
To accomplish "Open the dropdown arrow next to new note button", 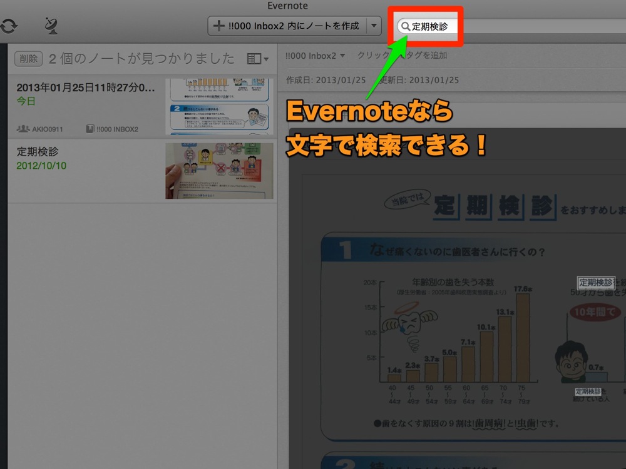I will point(374,26).
